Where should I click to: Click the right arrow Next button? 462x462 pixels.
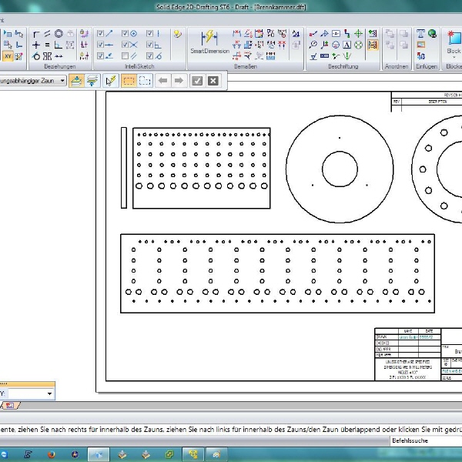click(x=179, y=80)
